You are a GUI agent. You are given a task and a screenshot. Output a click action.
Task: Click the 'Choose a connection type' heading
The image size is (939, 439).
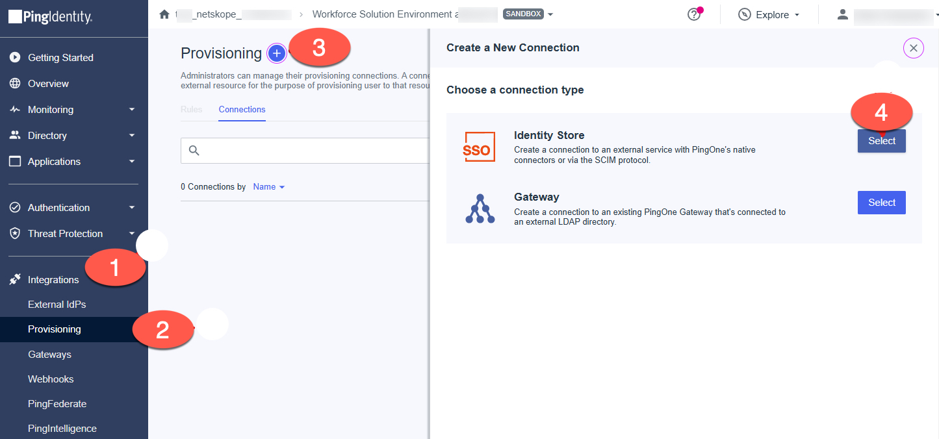tap(515, 90)
